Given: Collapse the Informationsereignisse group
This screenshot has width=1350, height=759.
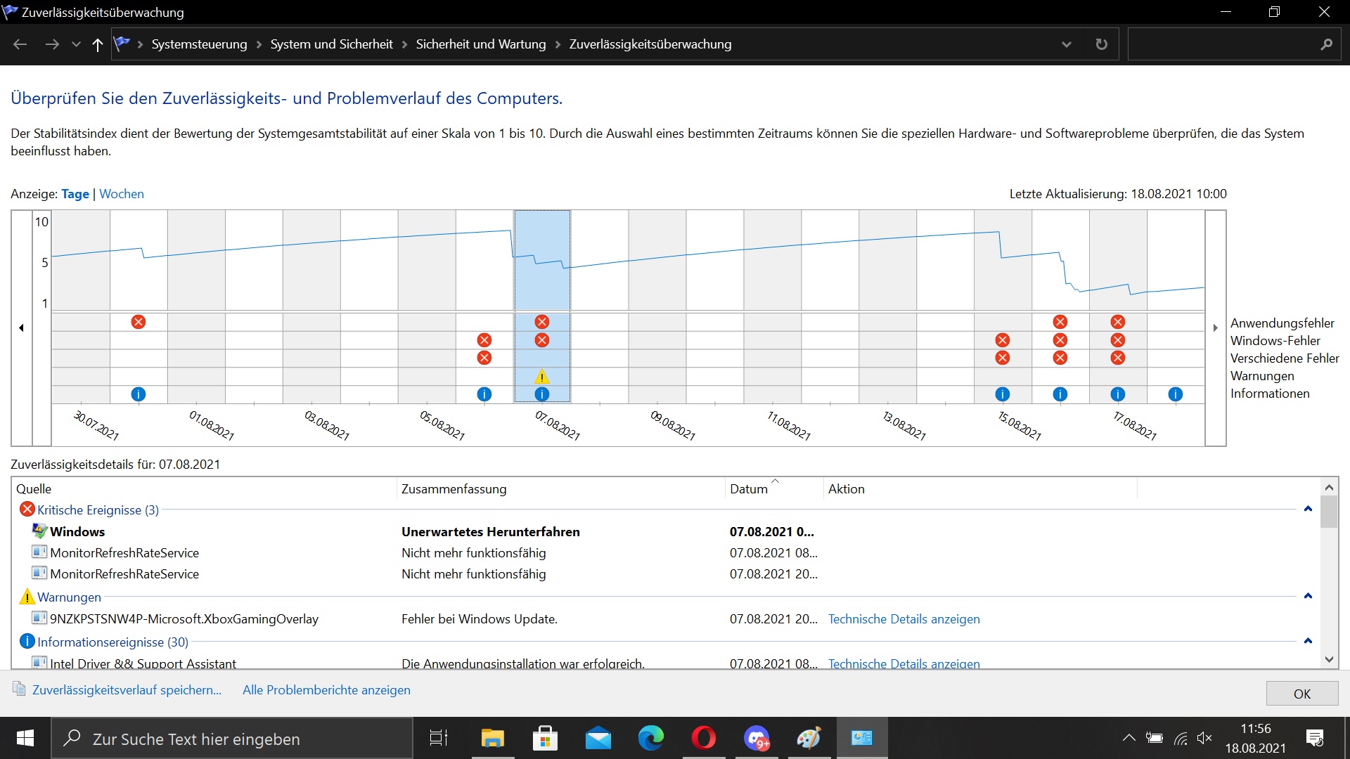Looking at the screenshot, I should 1308,642.
